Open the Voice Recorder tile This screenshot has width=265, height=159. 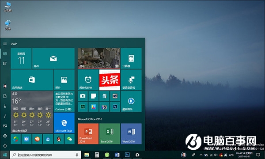click(x=131, y=80)
